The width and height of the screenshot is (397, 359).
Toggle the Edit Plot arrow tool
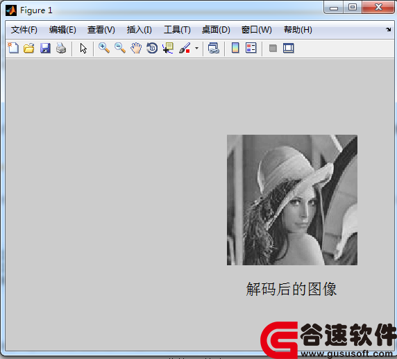pos(83,48)
